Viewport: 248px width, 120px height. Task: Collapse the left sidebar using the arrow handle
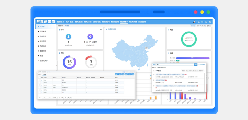(56, 65)
